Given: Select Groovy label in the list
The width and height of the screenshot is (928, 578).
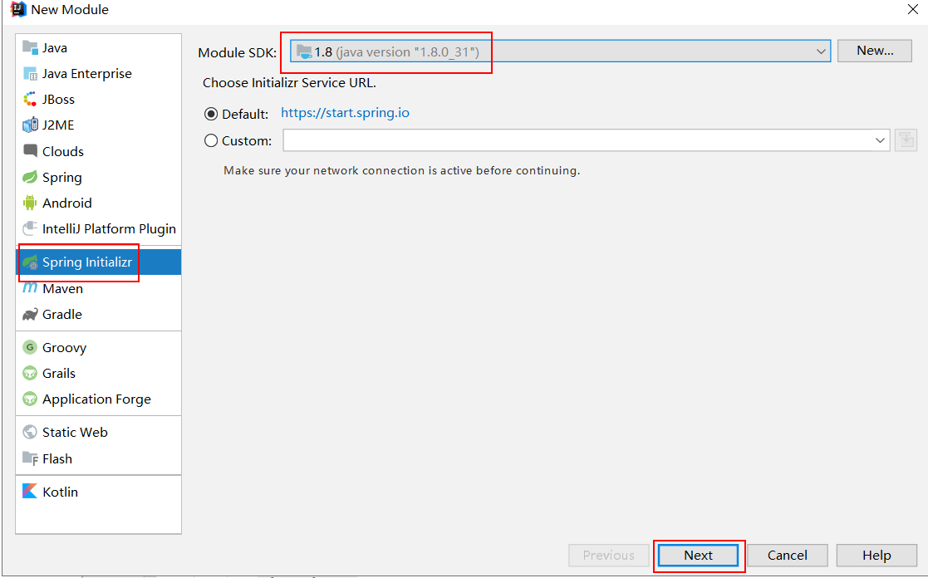Looking at the screenshot, I should point(64,348).
